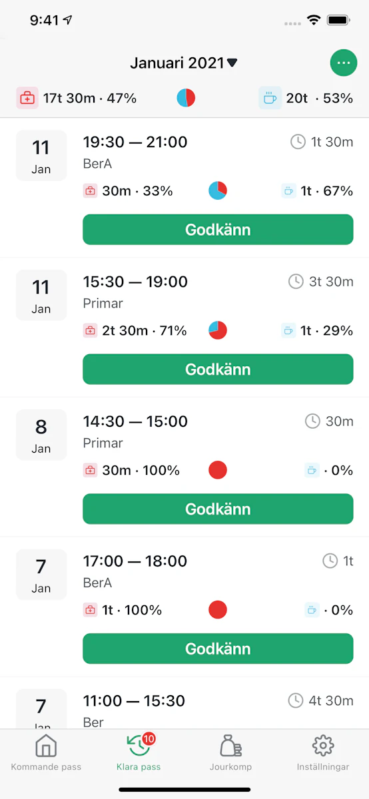Select the pie chart on the 15:30 shift
Image resolution: width=369 pixels, height=799 pixels.
point(218,330)
